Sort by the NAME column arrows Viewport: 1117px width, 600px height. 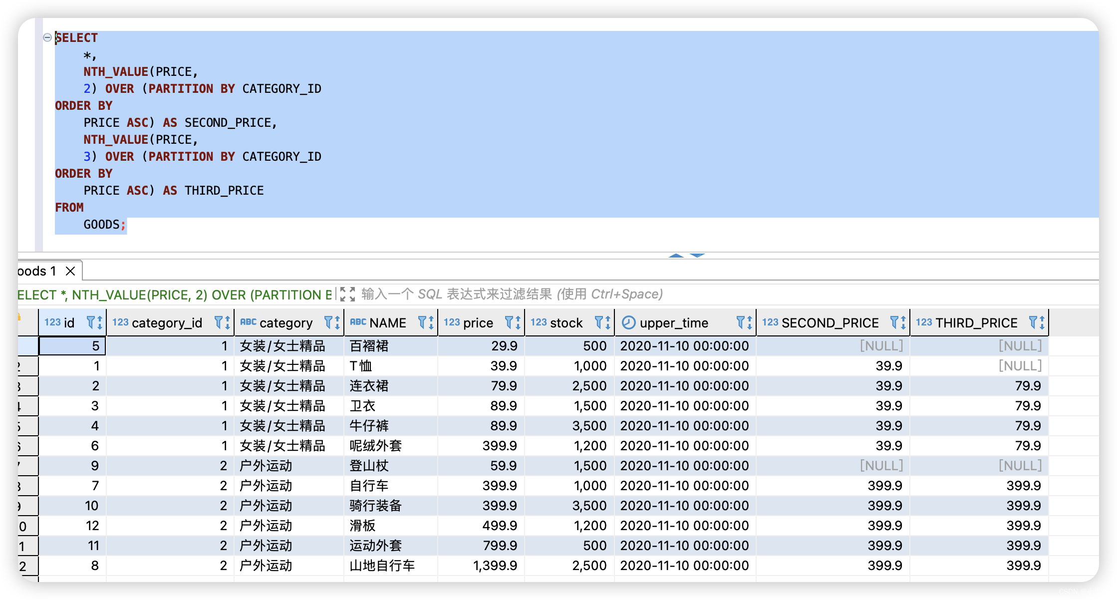click(x=431, y=323)
